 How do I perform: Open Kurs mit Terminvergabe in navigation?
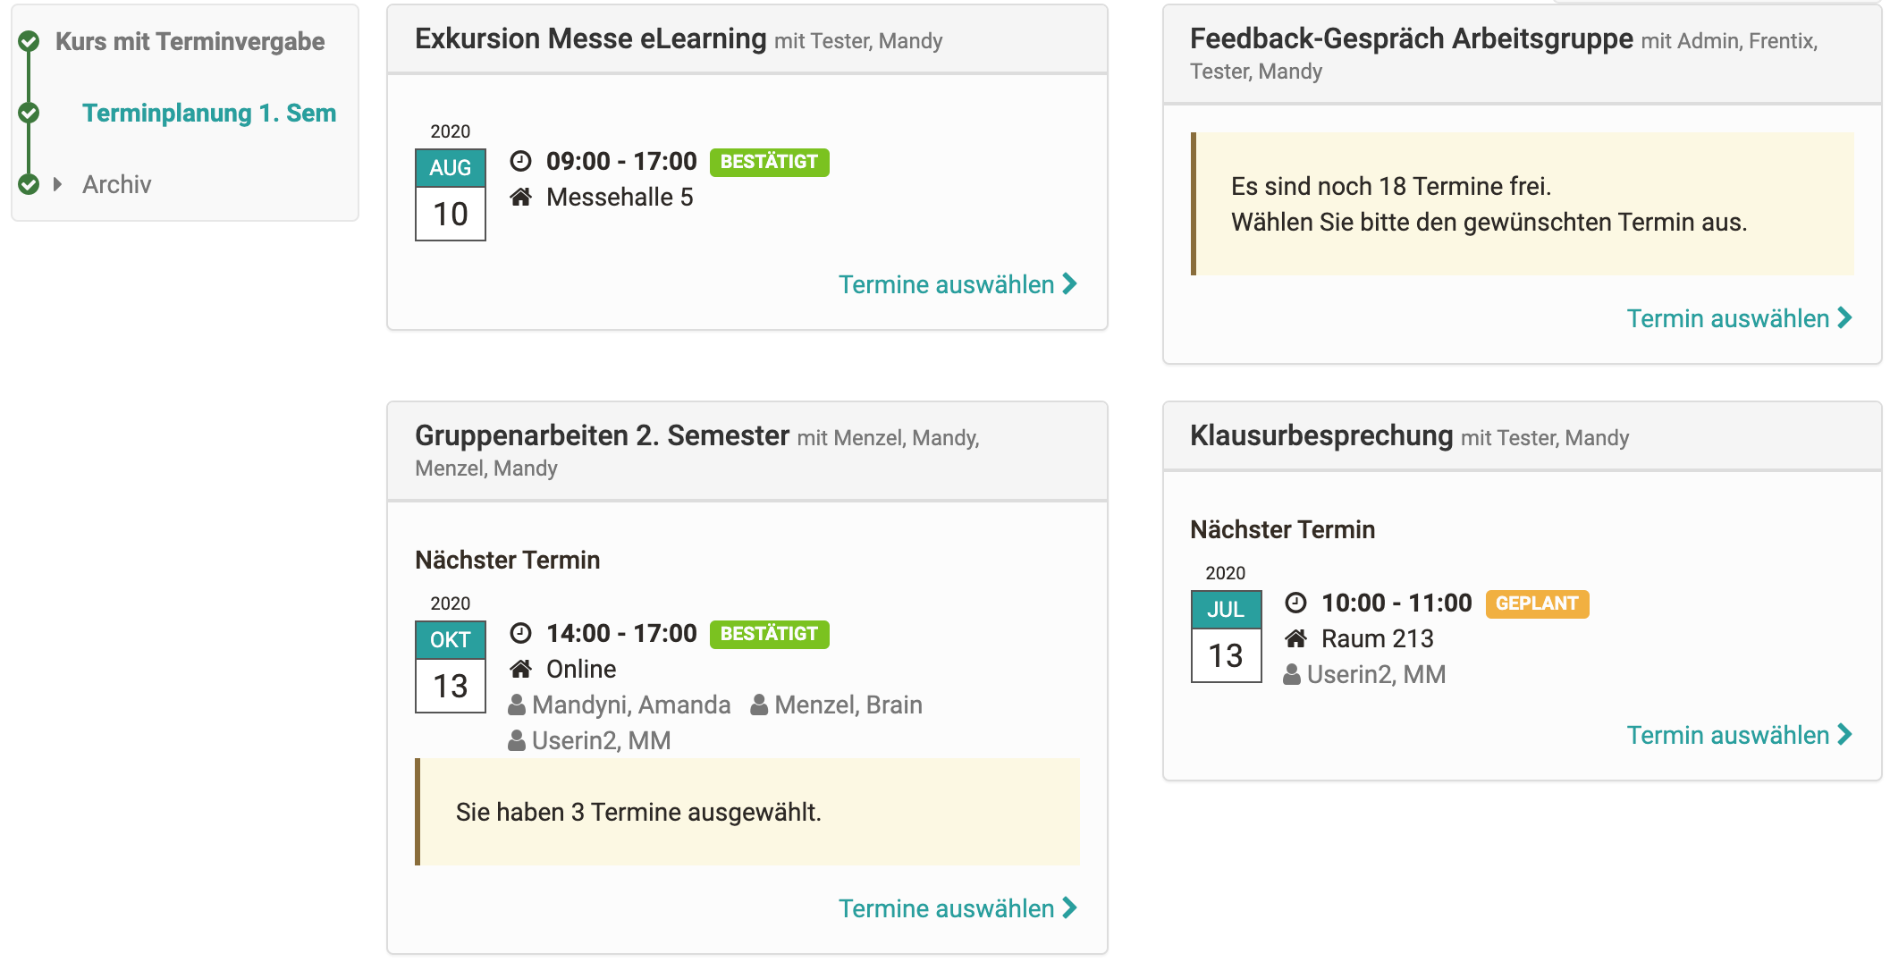(x=190, y=41)
